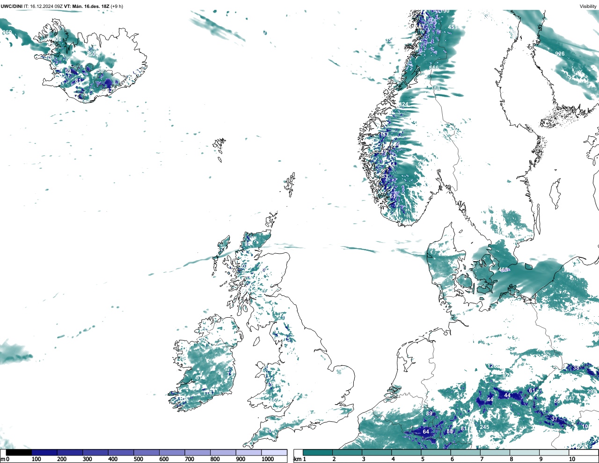Click the issue time '16.12.2024 09Z'
This screenshot has width=599, height=463.
click(x=46, y=7)
